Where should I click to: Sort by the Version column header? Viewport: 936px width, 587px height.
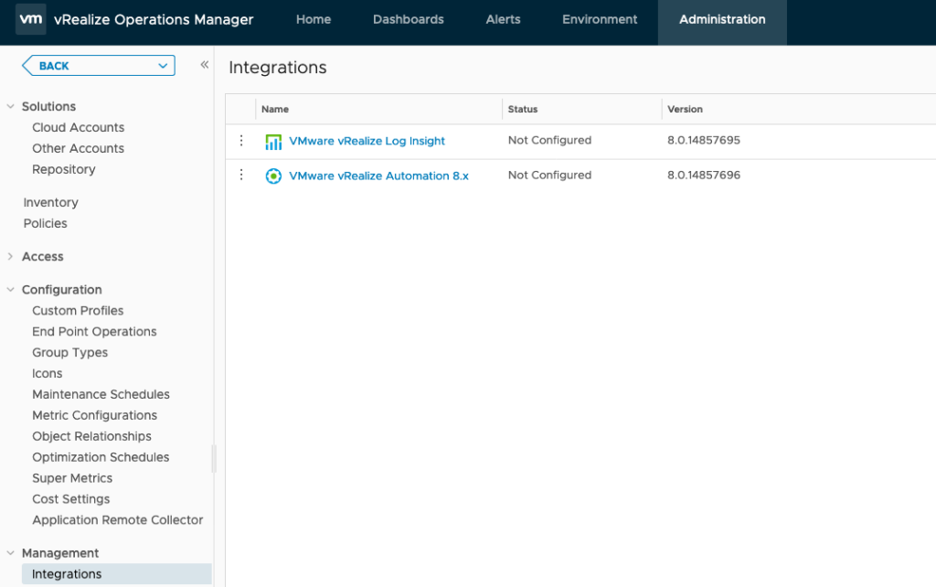point(685,110)
